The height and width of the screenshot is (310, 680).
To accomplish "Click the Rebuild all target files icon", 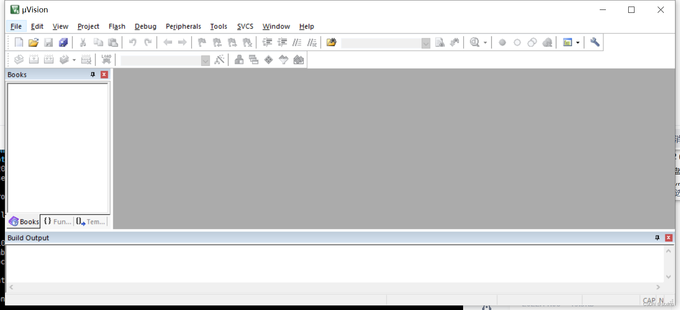I will pyautogui.click(x=49, y=60).
